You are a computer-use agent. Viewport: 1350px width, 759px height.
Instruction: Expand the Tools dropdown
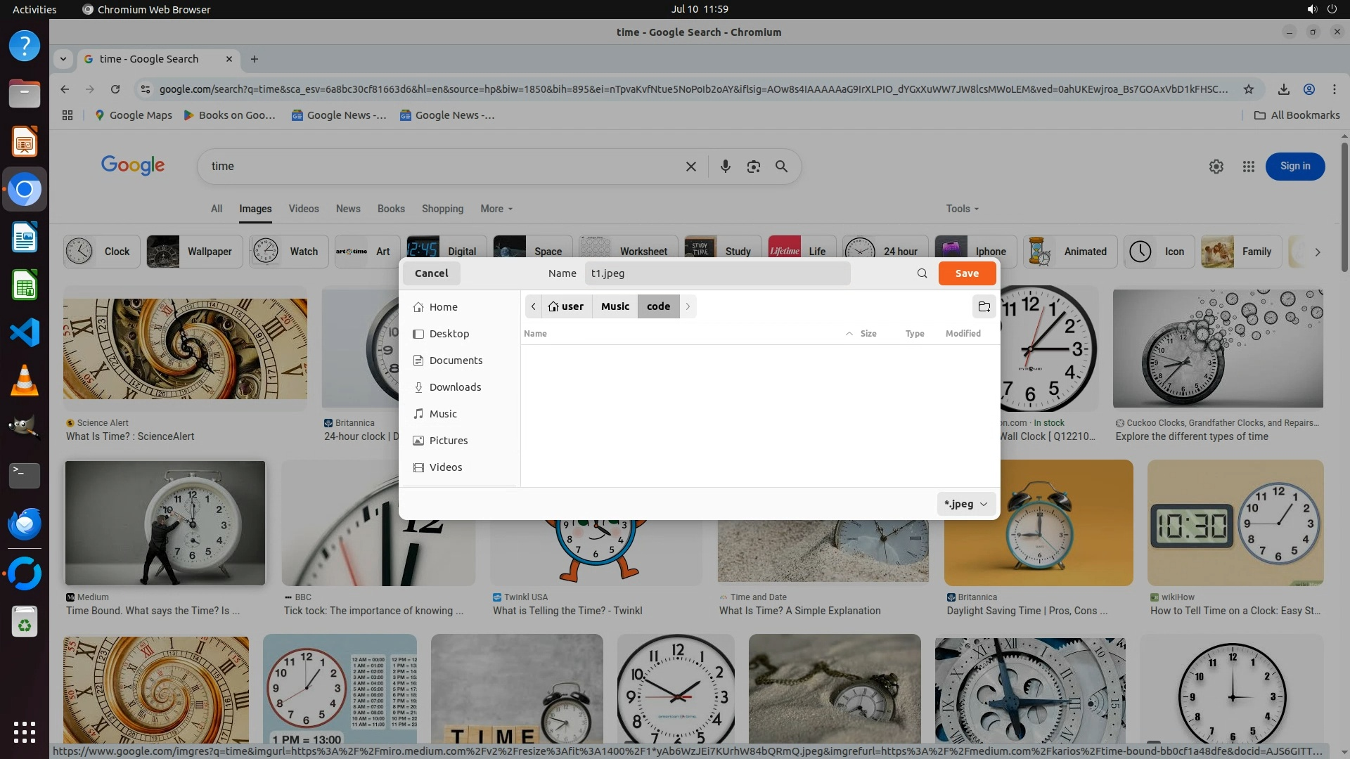click(x=961, y=209)
